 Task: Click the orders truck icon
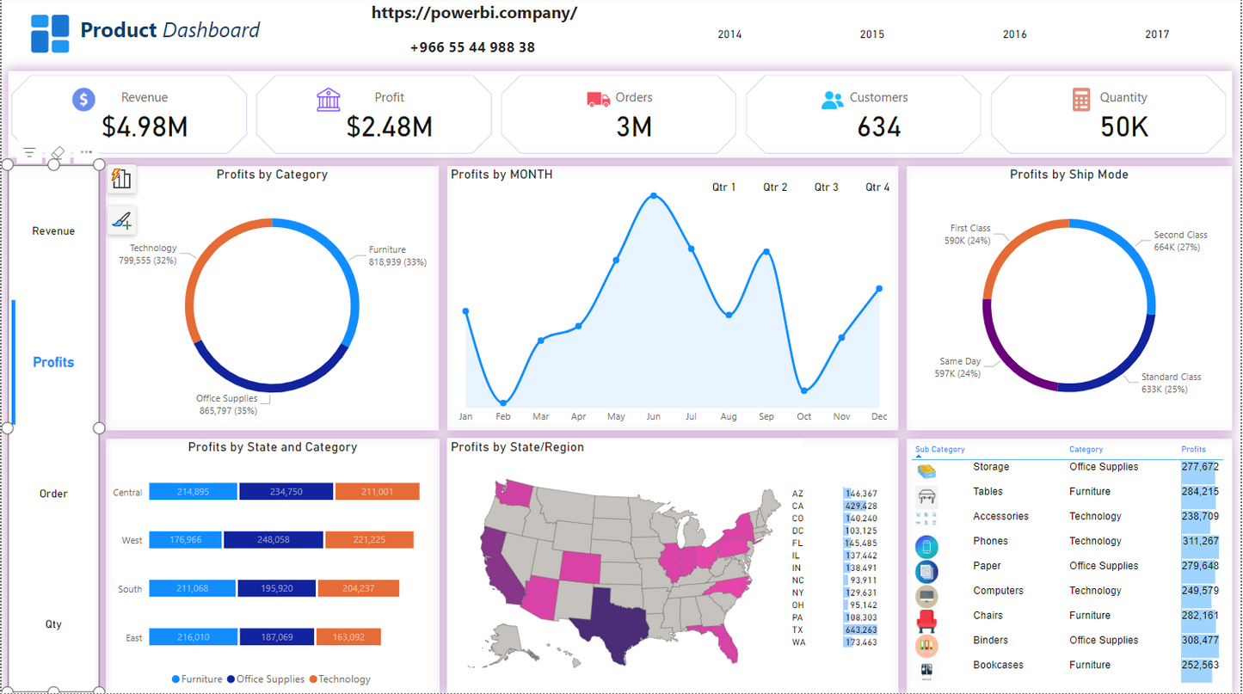pos(598,99)
